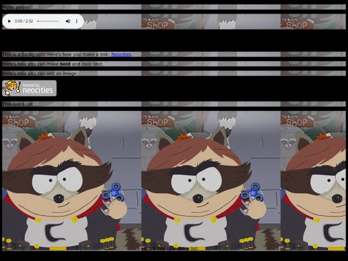This screenshot has width=348, height=261.
Task: Click 'Here's how you can add an image:' text
Action: 40,73
